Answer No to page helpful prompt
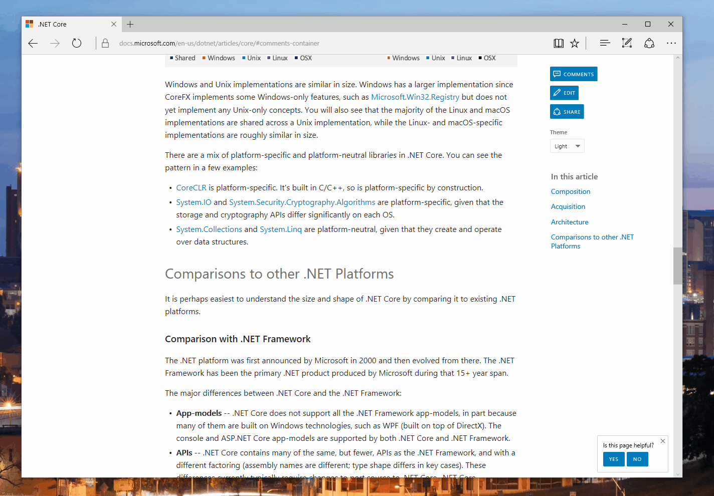 [637, 459]
